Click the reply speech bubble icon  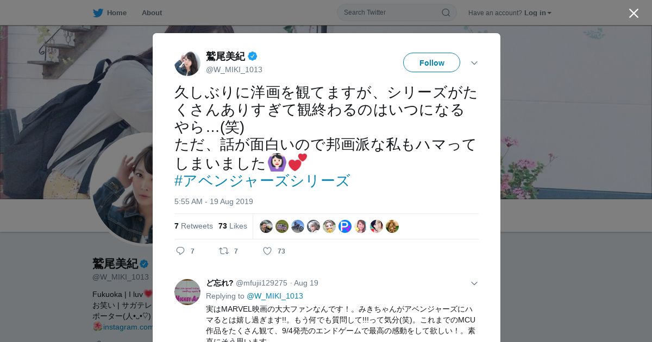tap(180, 251)
